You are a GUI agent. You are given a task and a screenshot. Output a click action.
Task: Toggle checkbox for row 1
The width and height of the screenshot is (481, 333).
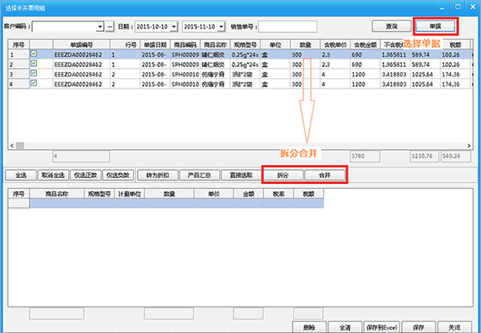tap(33, 53)
